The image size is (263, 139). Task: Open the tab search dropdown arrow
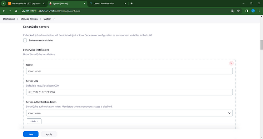[x=3, y=3]
